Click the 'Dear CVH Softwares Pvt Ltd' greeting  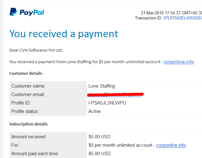pos(36,50)
